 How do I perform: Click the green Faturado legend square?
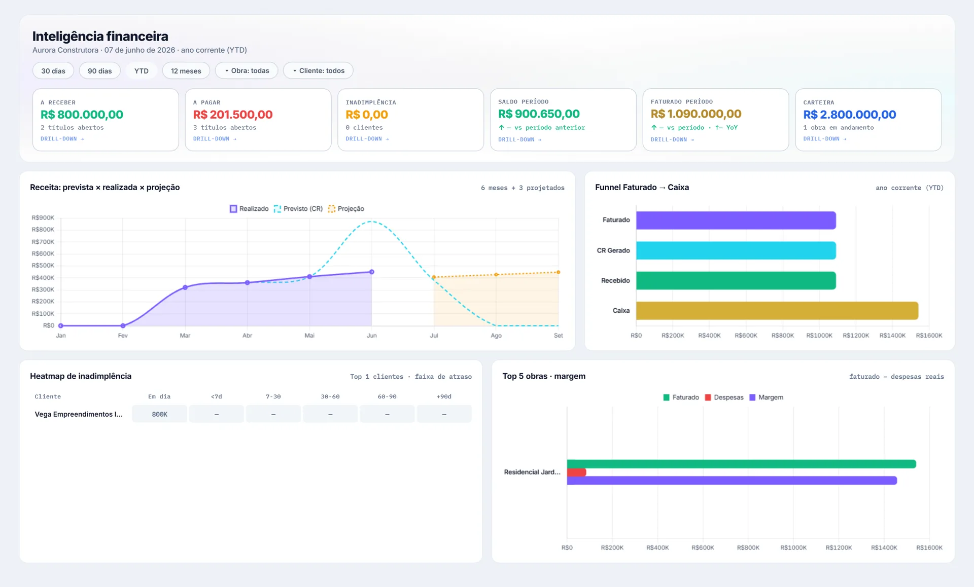point(667,397)
